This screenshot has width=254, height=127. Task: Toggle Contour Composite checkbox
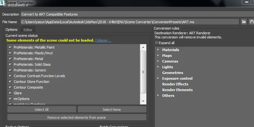click(x=10, y=87)
